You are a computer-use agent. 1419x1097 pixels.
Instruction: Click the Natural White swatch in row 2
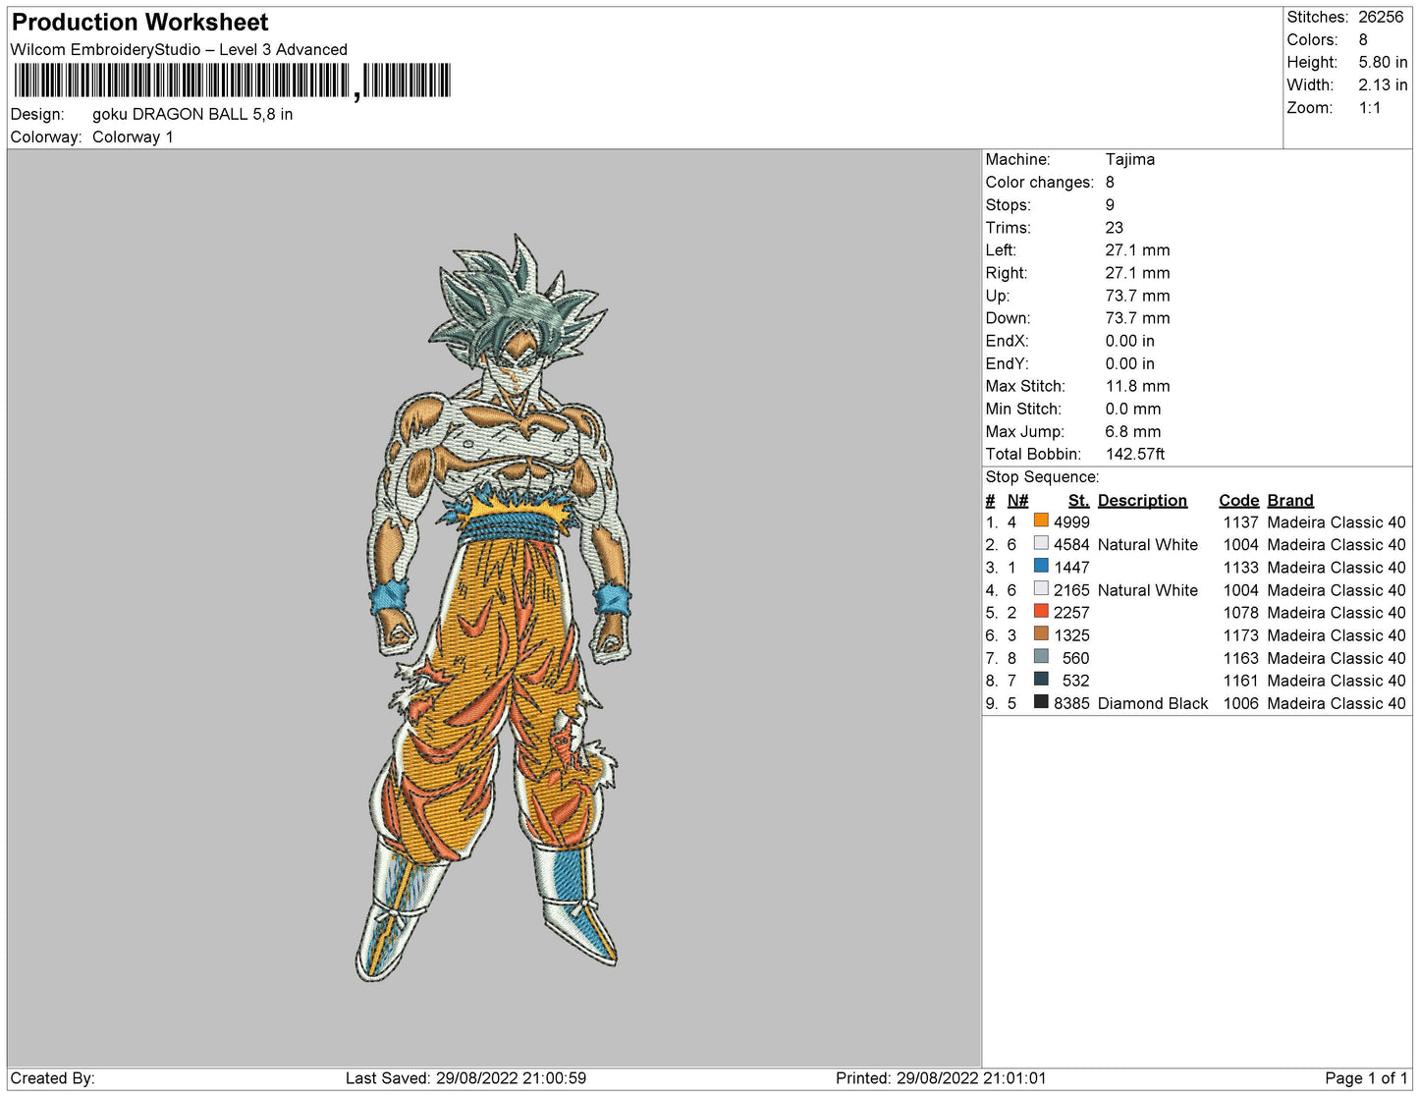click(x=1041, y=543)
